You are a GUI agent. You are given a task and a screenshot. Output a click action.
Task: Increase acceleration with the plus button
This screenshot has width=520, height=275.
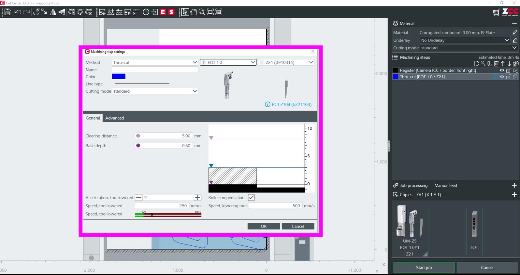click(198, 198)
